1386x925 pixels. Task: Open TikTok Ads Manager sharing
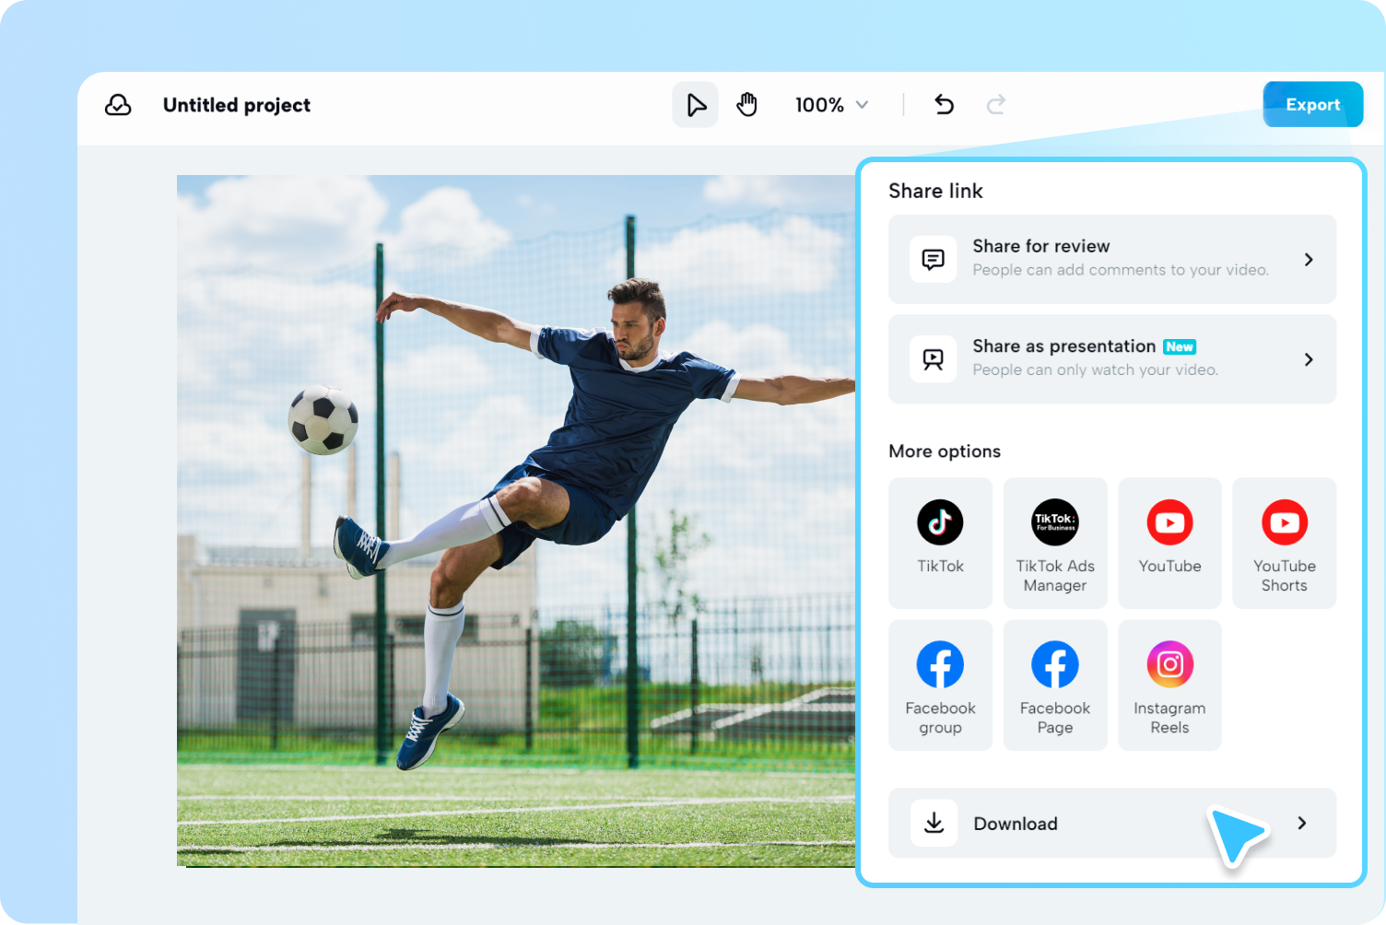[x=1055, y=543]
